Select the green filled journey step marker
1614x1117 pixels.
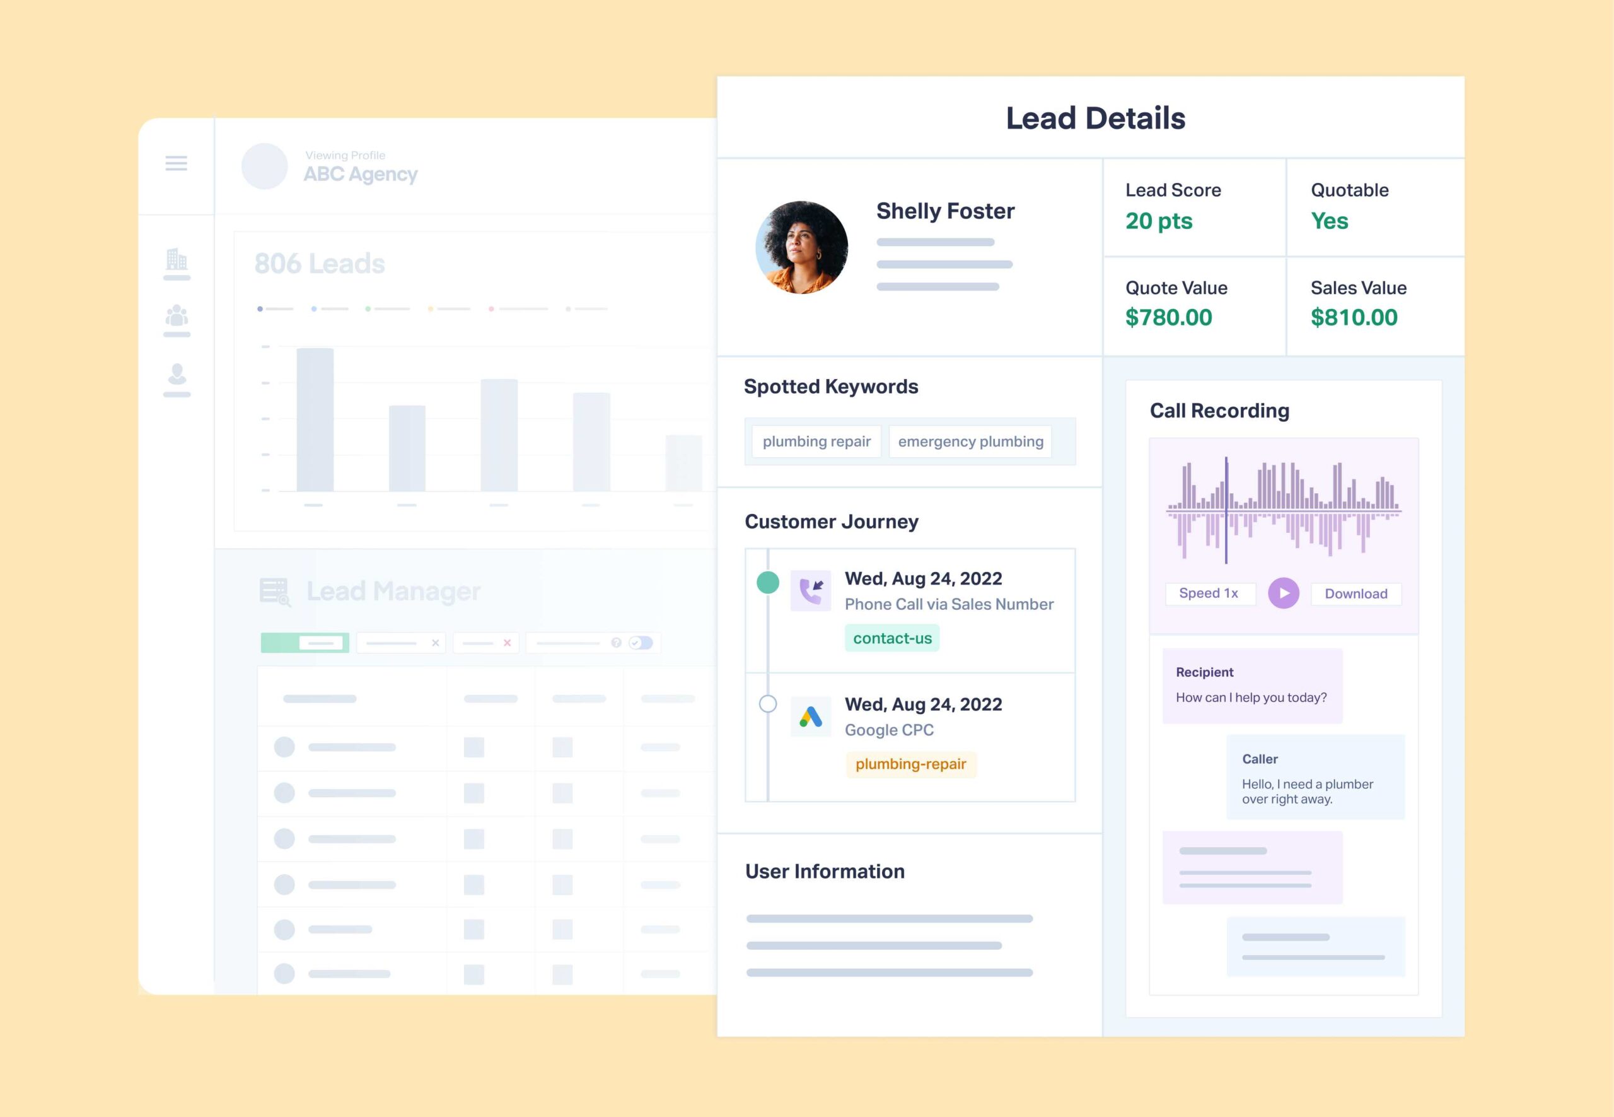click(x=768, y=582)
